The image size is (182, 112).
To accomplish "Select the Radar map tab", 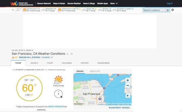I will (x=80, y=71).
